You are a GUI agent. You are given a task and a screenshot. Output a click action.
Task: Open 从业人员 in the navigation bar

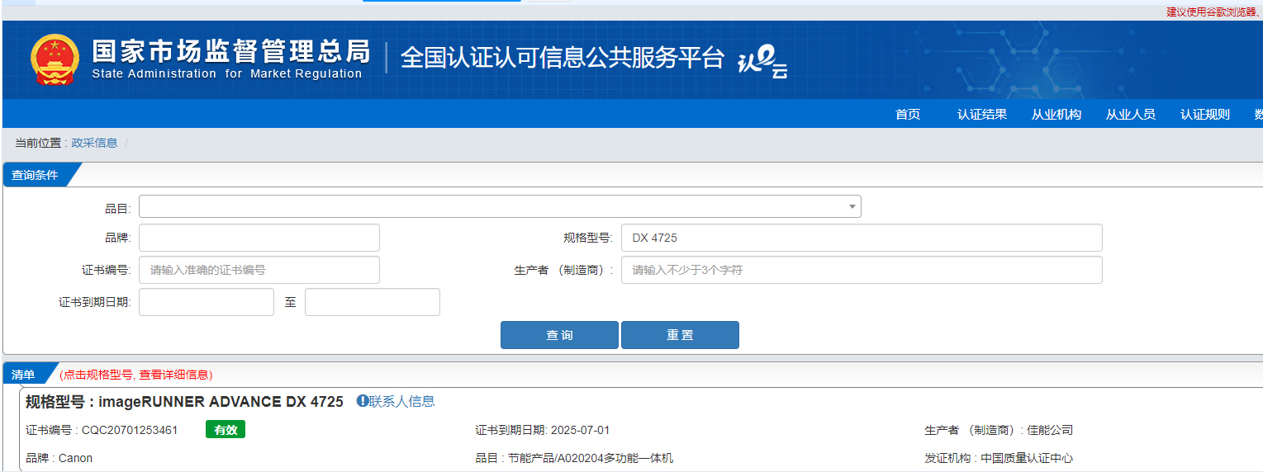(1131, 115)
